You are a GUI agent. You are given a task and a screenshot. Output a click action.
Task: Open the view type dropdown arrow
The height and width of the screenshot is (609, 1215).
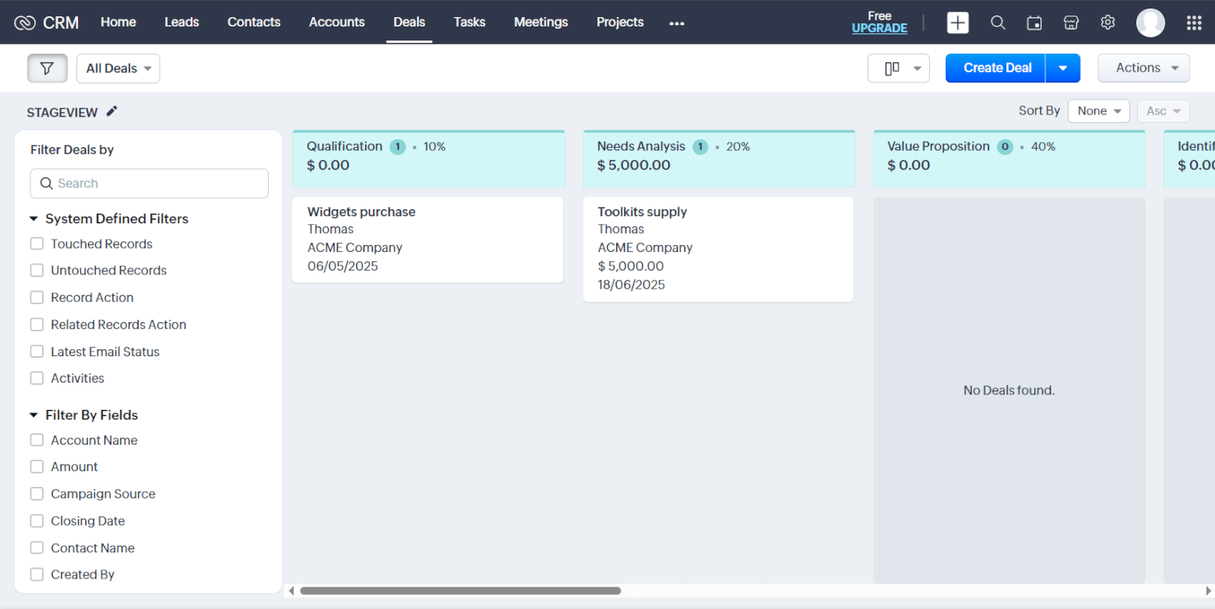click(917, 68)
